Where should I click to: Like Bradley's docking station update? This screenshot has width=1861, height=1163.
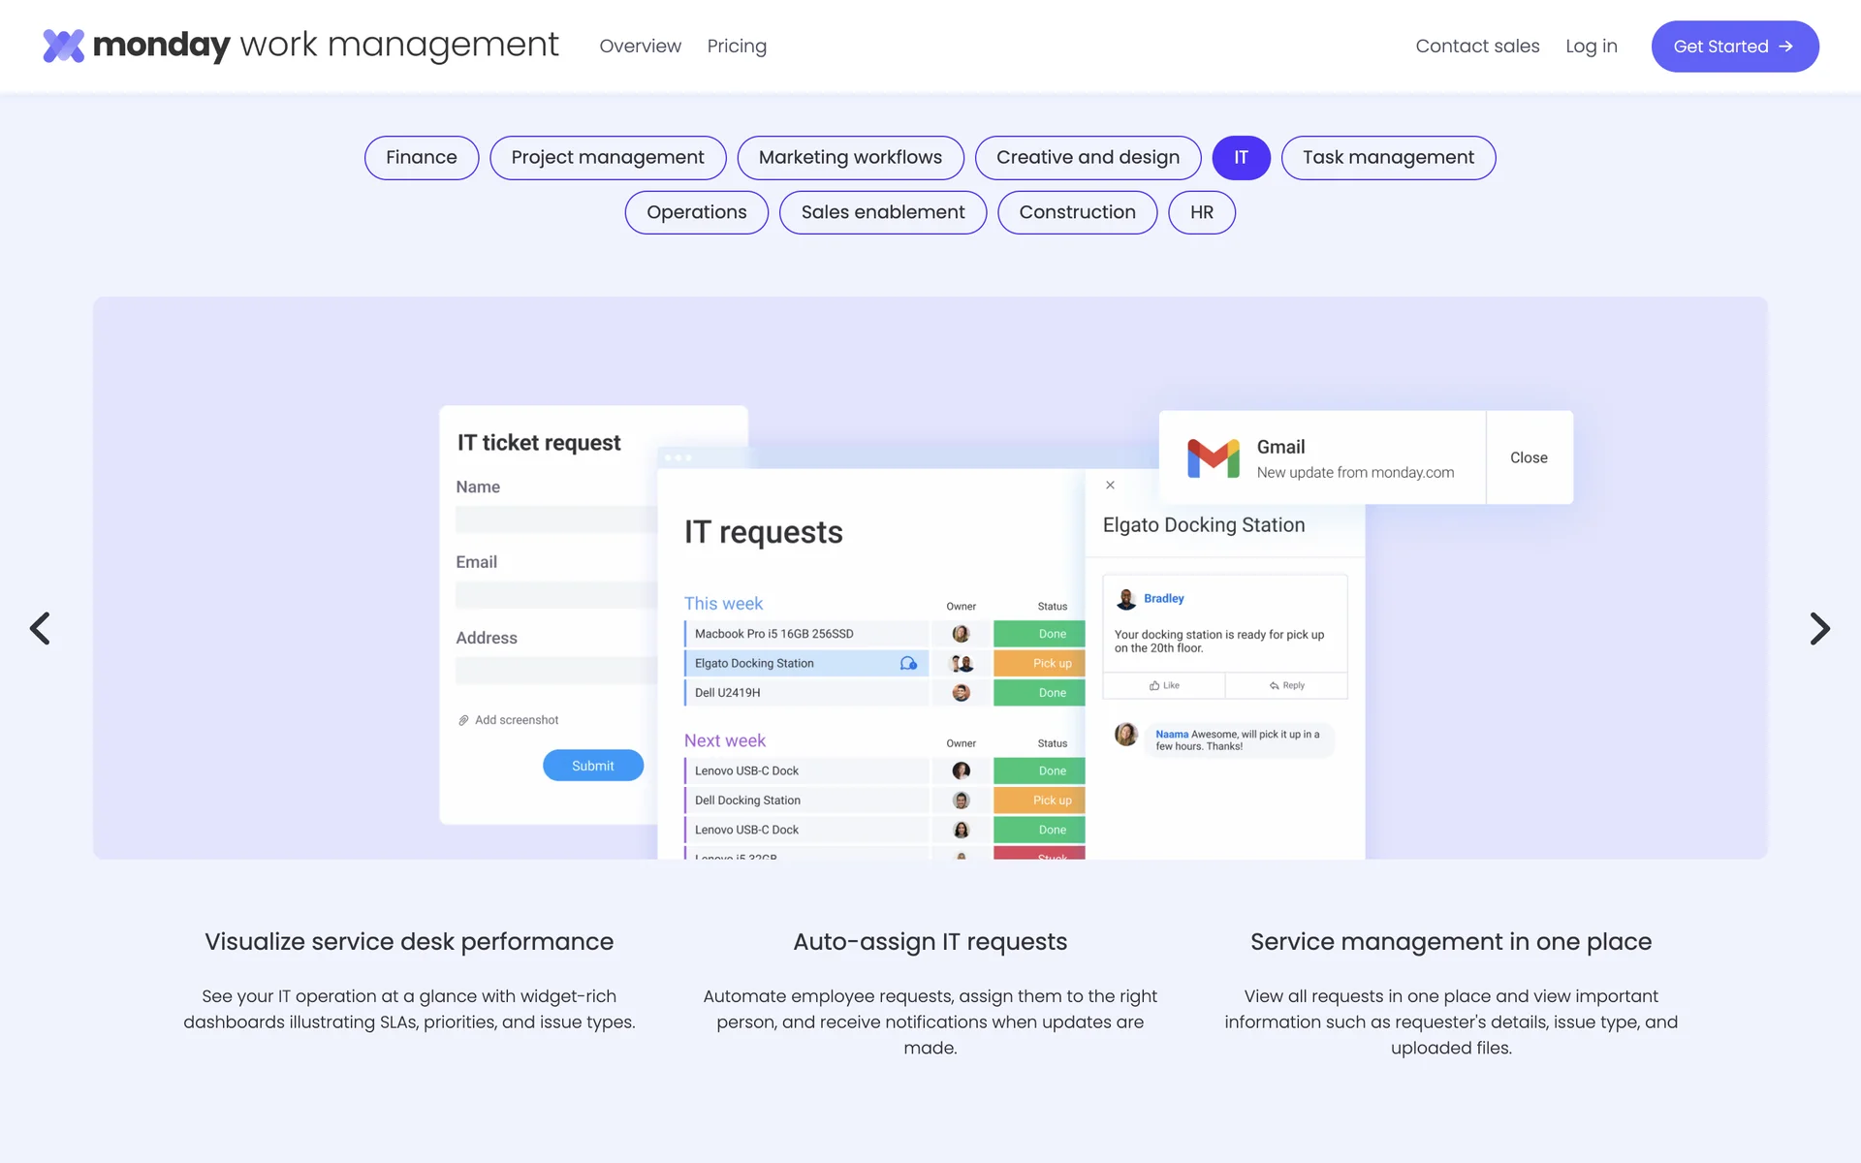(x=1164, y=685)
